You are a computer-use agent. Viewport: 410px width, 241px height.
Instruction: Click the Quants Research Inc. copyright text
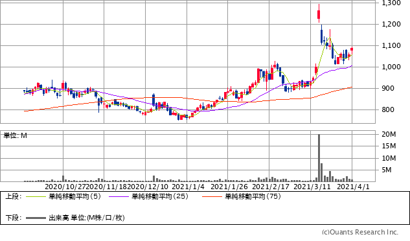click(x=360, y=232)
